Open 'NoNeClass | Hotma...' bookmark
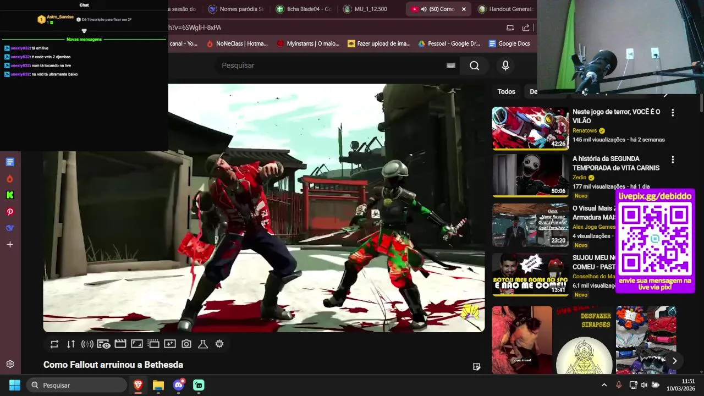This screenshot has width=704, height=396. pos(237,43)
